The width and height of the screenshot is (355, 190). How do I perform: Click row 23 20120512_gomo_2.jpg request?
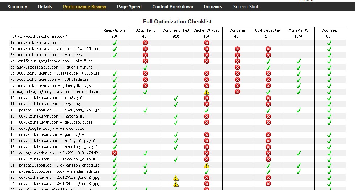pyautogui.click(x=55, y=178)
